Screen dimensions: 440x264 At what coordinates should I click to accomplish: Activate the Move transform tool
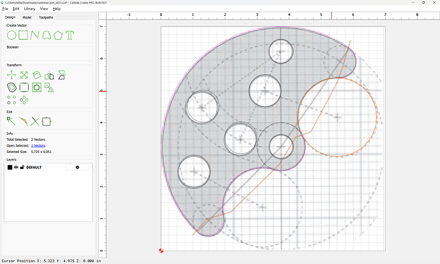click(x=11, y=75)
